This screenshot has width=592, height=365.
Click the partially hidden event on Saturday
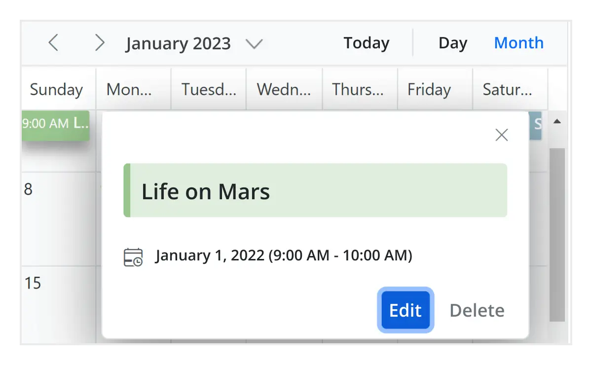pyautogui.click(x=536, y=126)
